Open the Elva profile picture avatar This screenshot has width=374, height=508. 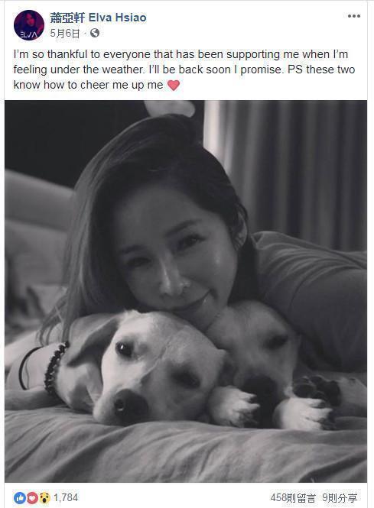29,25
